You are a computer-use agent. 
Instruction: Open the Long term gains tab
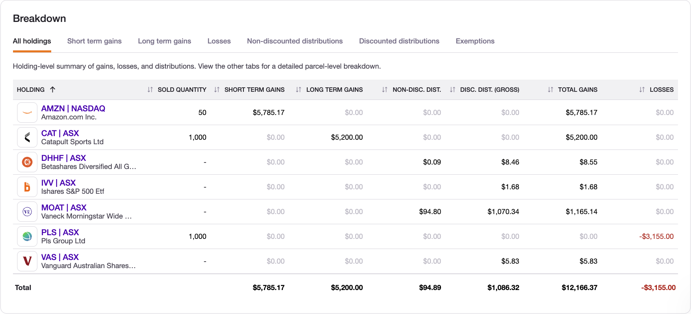pos(165,41)
